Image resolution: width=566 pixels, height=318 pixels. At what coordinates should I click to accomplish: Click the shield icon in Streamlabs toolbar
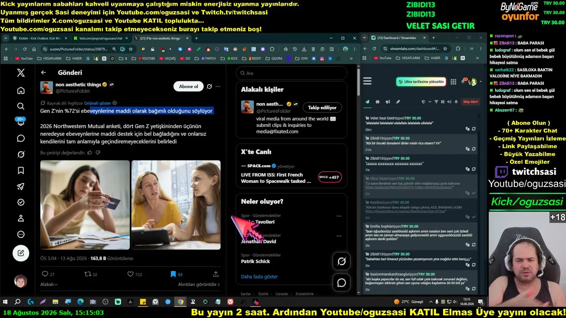coord(423,102)
